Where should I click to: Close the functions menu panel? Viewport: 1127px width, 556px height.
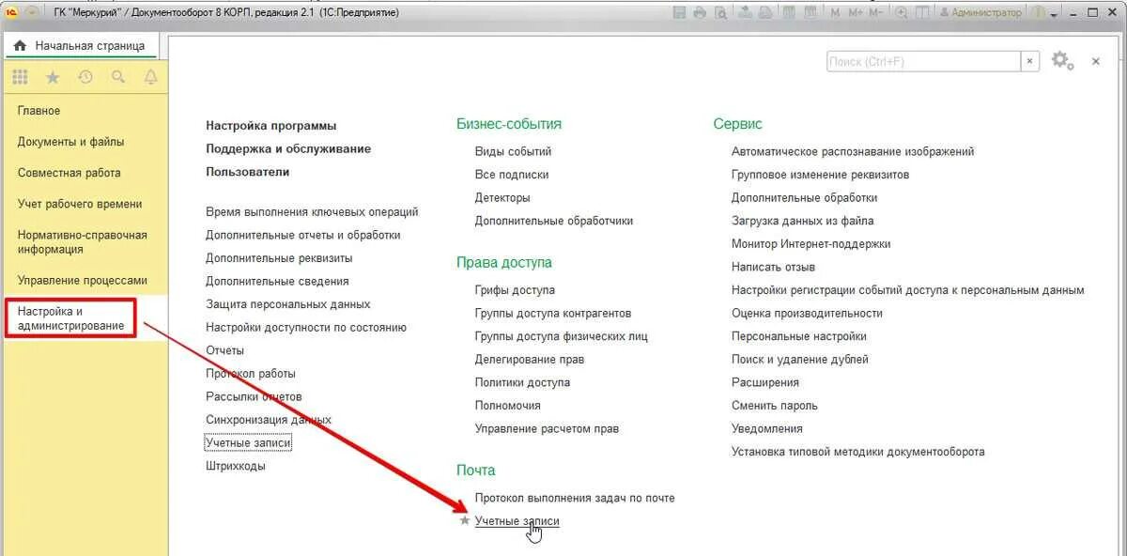(1095, 61)
